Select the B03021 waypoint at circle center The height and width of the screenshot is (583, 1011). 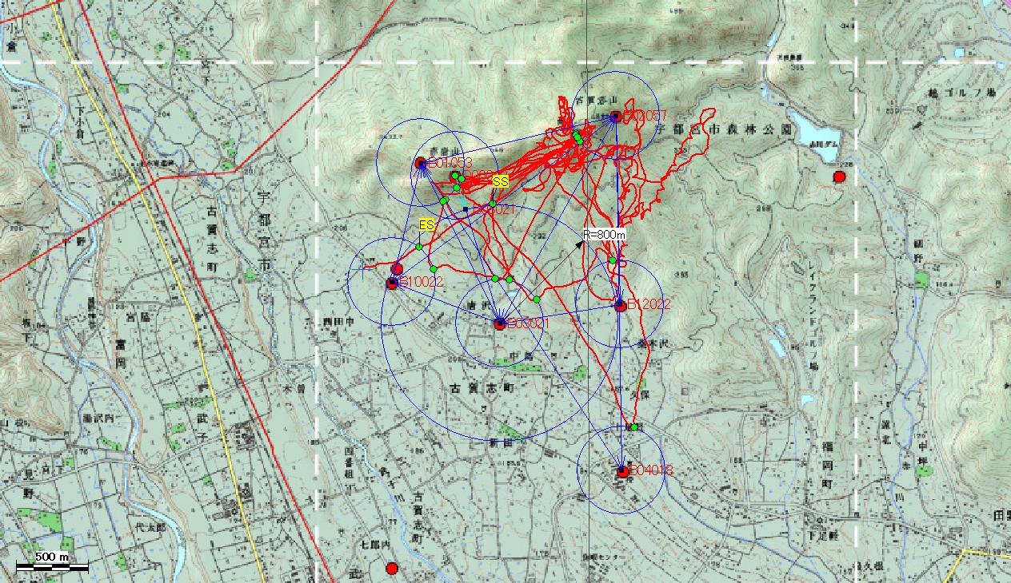[500, 324]
